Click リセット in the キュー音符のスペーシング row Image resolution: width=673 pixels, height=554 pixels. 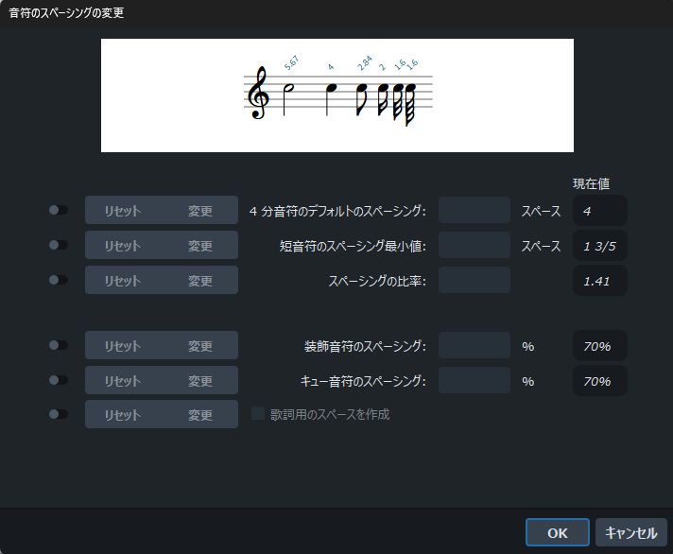click(x=123, y=381)
